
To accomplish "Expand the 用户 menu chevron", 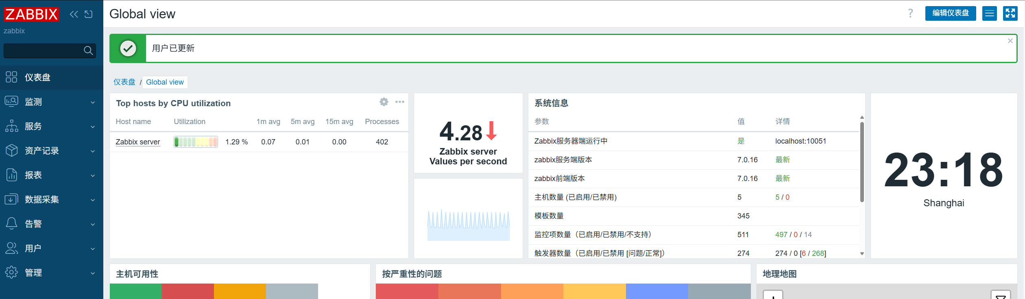I will tap(93, 249).
